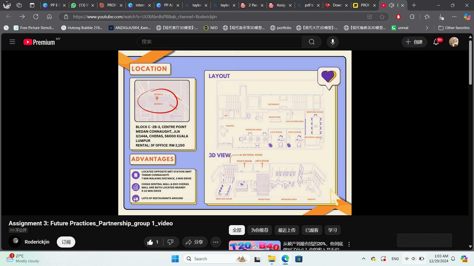The width and height of the screenshot is (474, 266).
Task: Open the Edge profile icon
Action: point(7,5)
